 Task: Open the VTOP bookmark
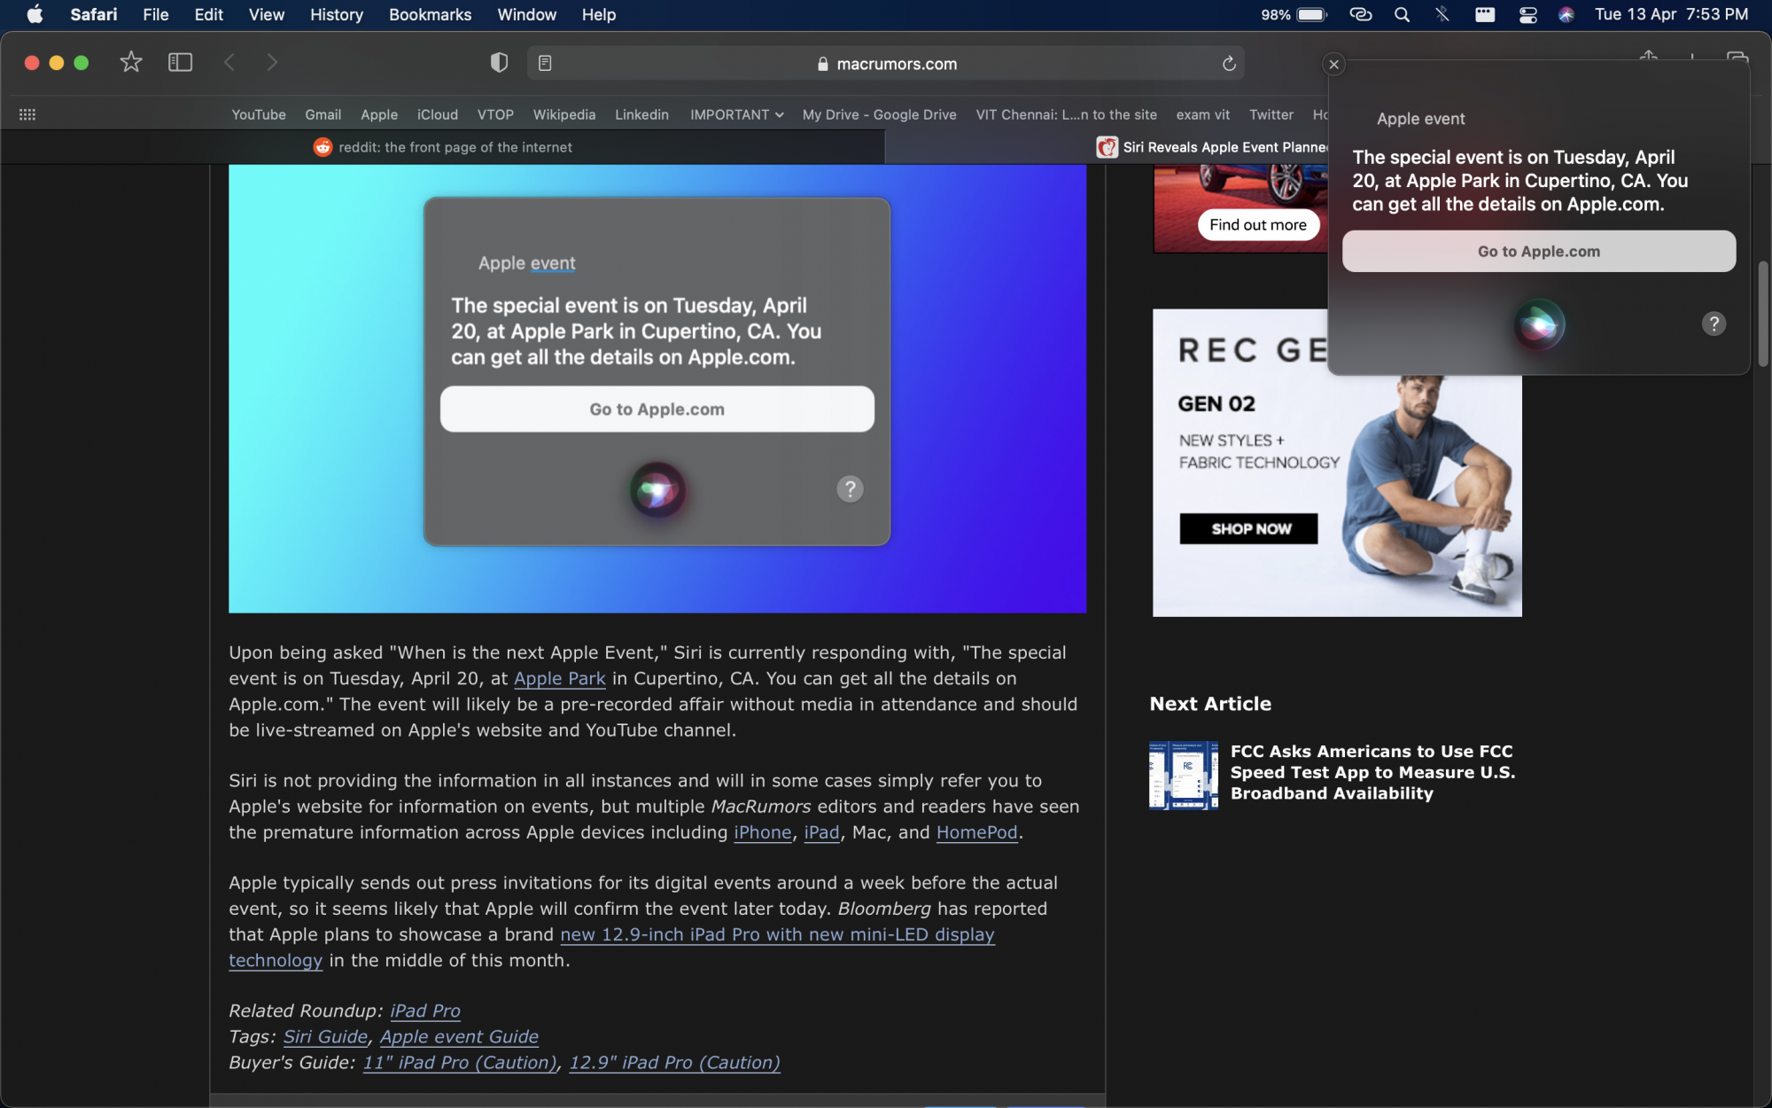(495, 114)
